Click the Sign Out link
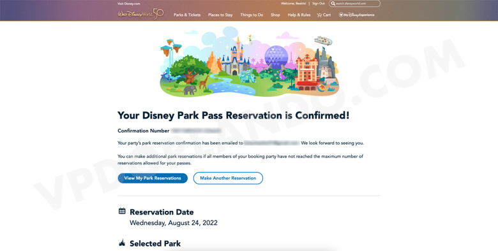Image resolution: width=498 pixels, height=251 pixels. coord(318,3)
